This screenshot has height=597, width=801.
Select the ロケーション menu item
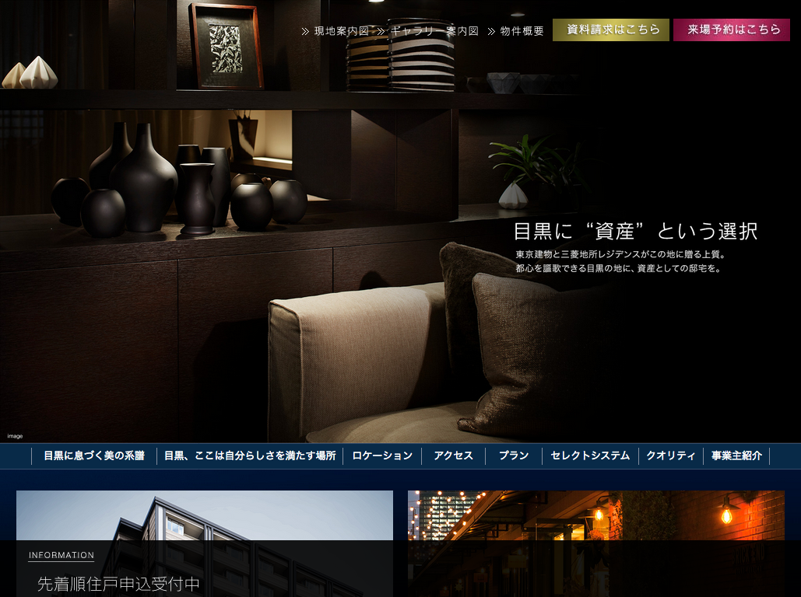tap(382, 456)
